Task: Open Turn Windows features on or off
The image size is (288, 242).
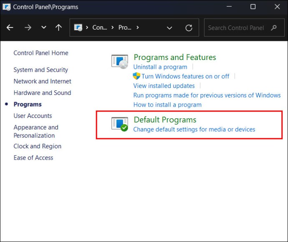Action: (x=185, y=76)
